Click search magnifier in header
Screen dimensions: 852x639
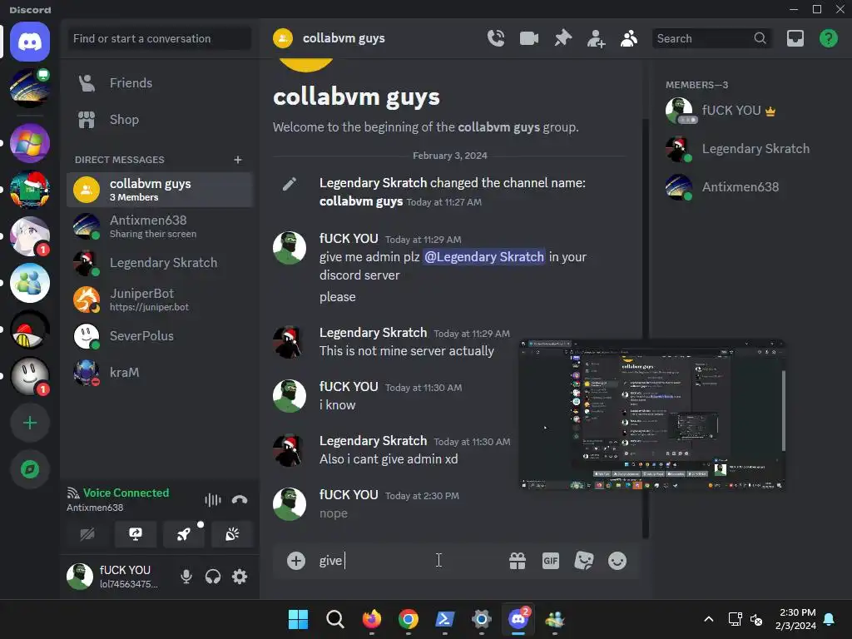tap(760, 38)
